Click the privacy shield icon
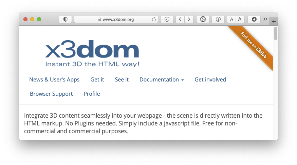Image resolution: width=297 pixels, height=165 pixels. click(65, 19)
